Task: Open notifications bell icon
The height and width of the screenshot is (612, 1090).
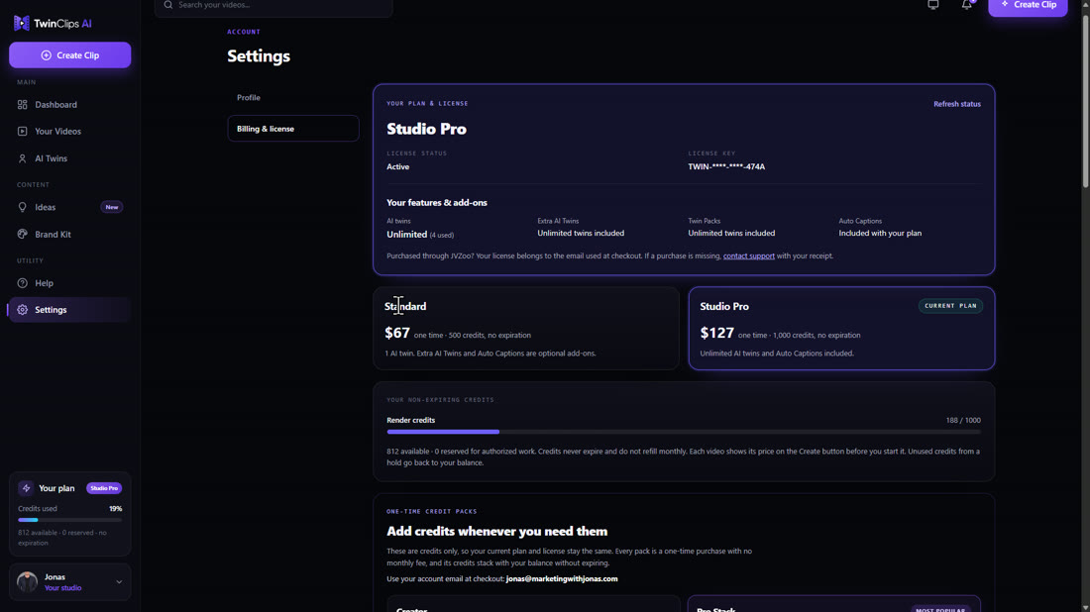Action: coord(967,5)
